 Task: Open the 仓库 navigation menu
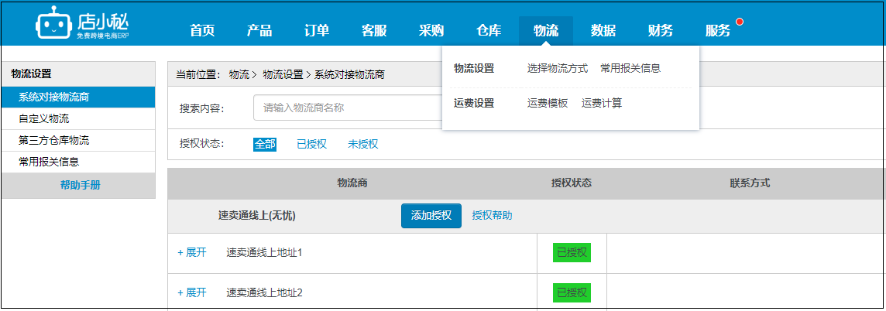tap(489, 31)
